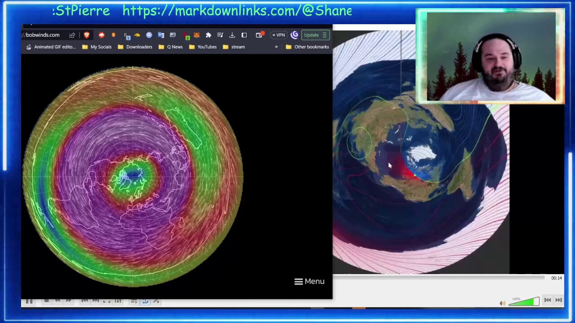Click the flat earth map video
The height and width of the screenshot is (323, 575).
click(421, 152)
